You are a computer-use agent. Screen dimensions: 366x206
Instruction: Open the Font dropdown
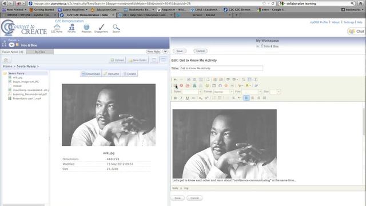[252, 92]
